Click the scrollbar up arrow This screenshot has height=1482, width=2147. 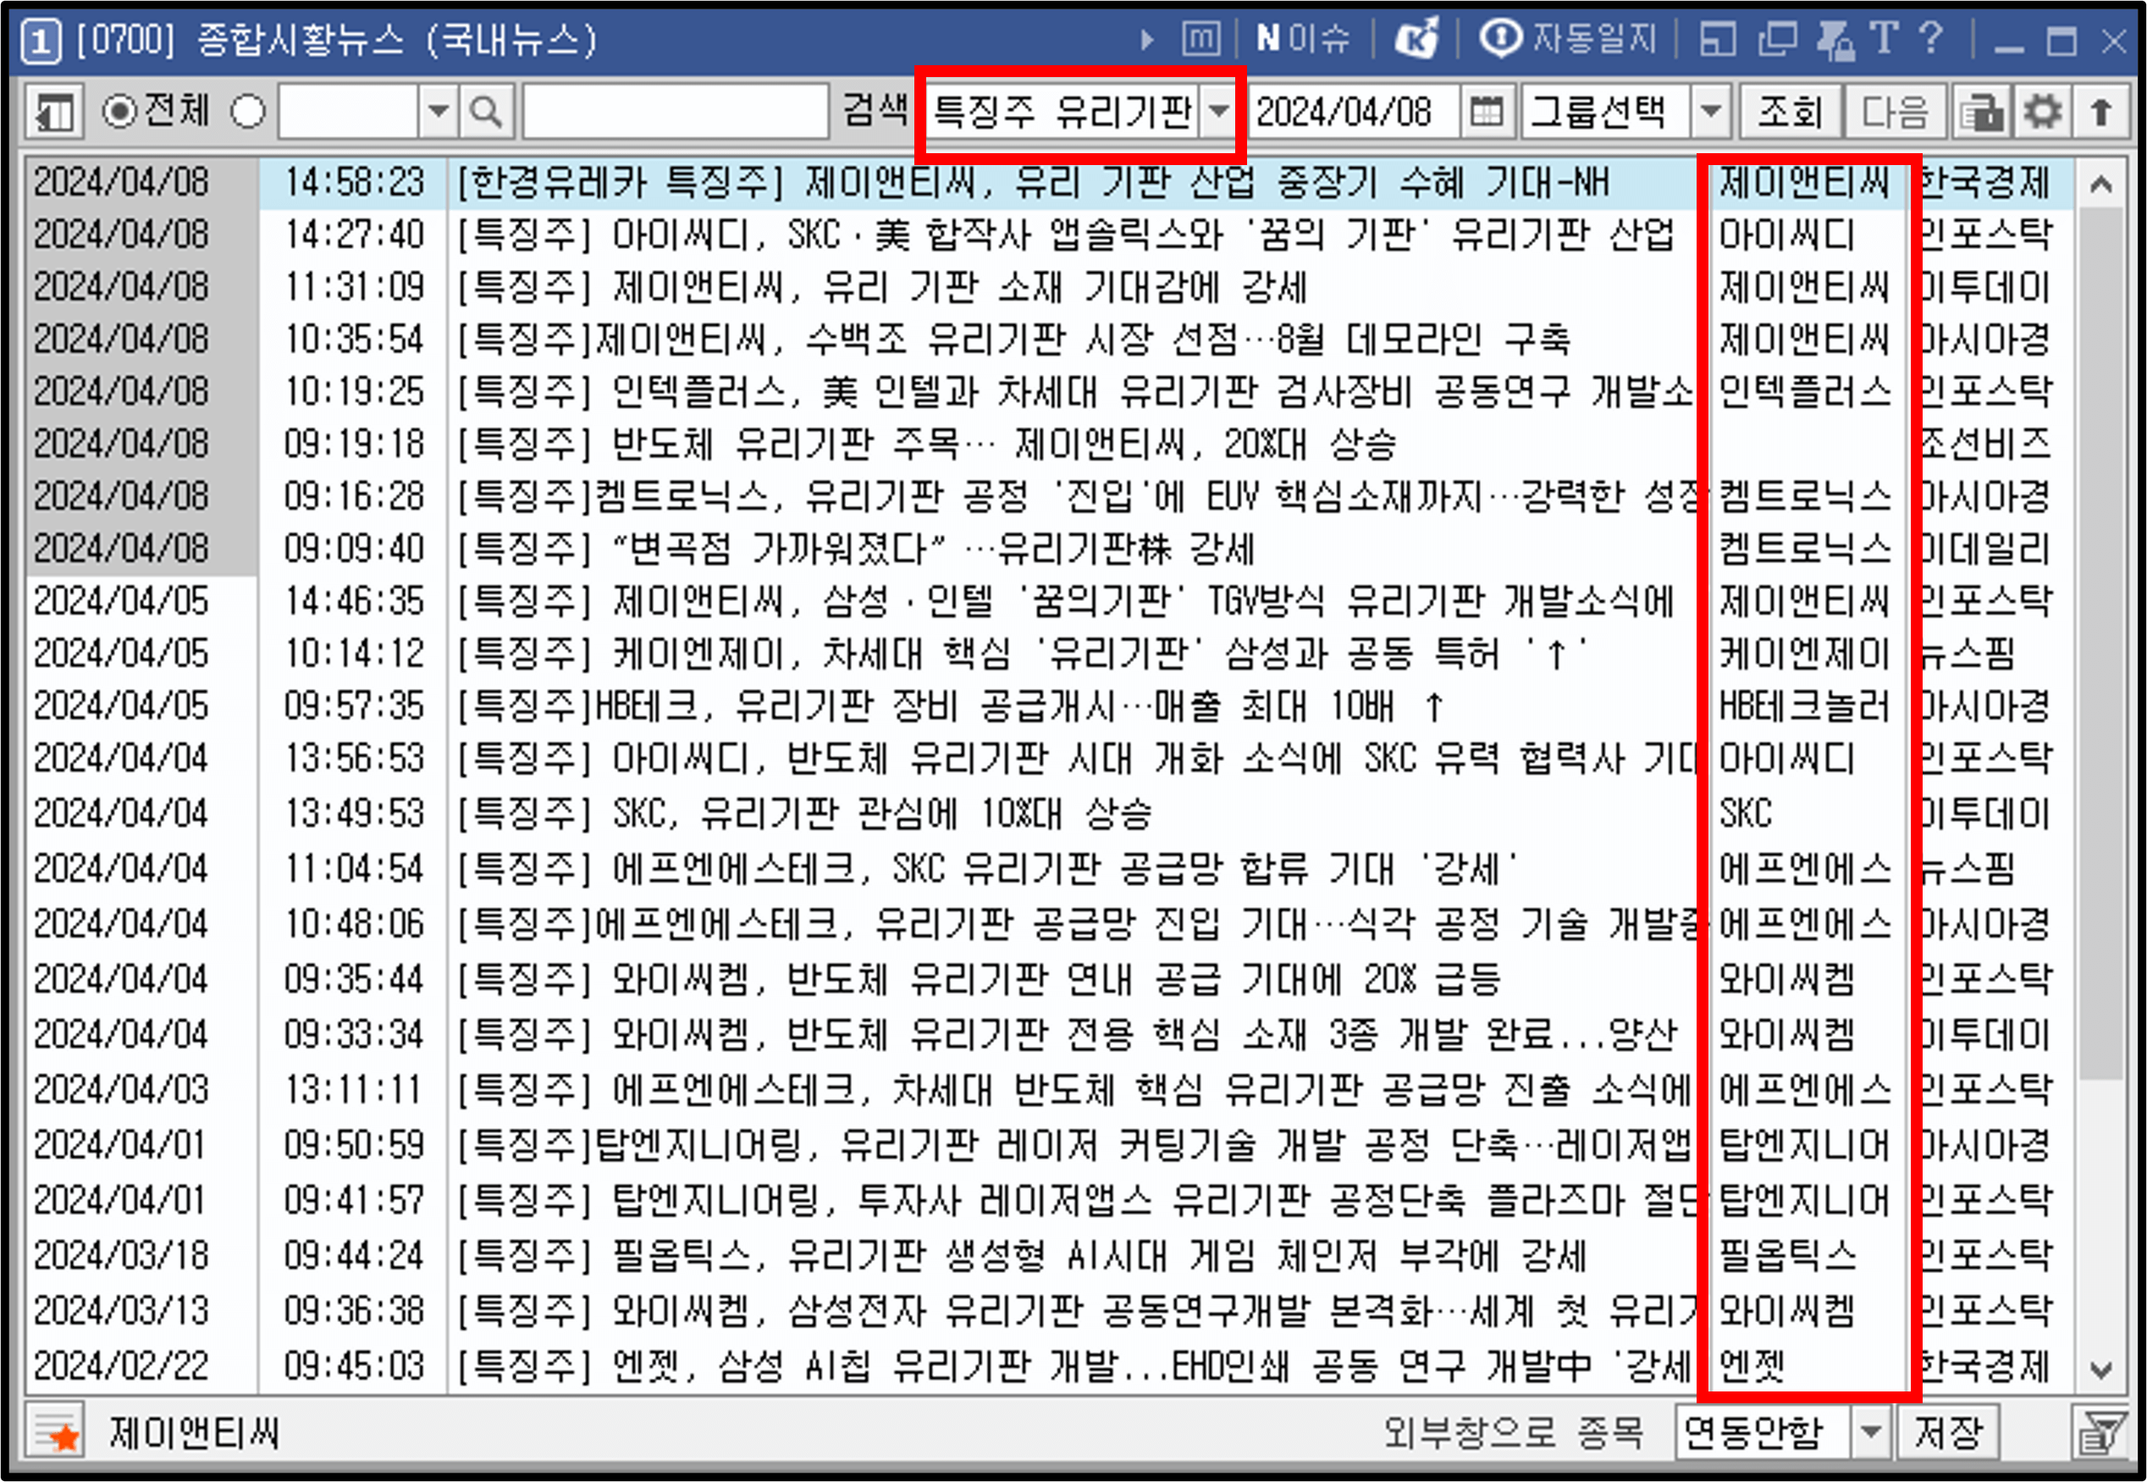[2101, 185]
